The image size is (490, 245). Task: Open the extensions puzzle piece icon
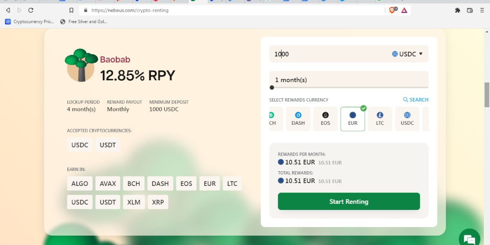pyautogui.click(x=457, y=10)
